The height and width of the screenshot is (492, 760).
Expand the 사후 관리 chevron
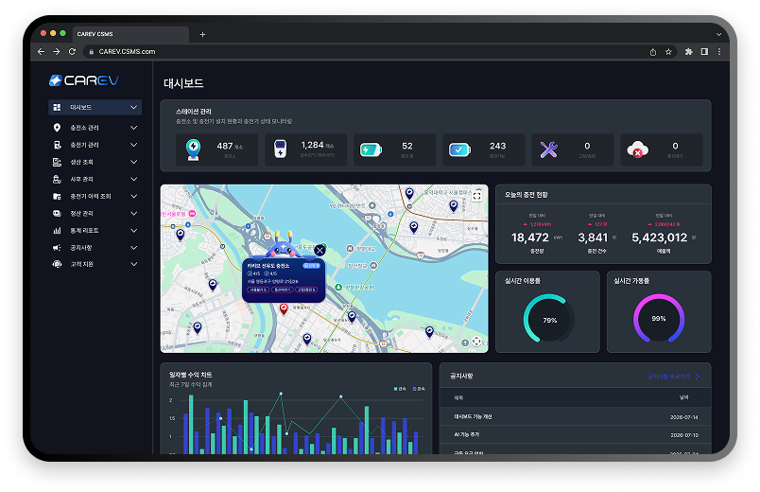134,179
